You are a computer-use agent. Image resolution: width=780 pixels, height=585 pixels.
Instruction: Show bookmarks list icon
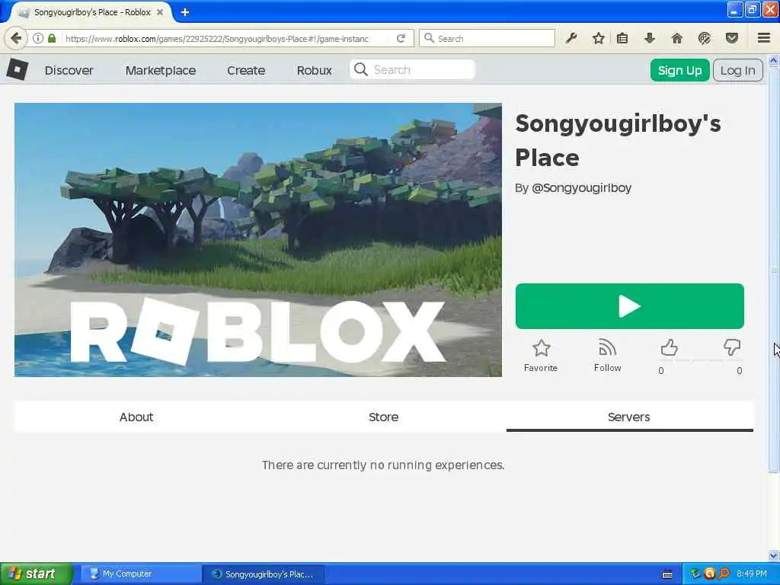[622, 38]
